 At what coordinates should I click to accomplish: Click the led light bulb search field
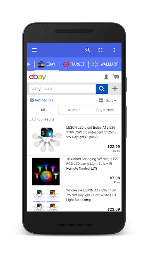(x=62, y=89)
